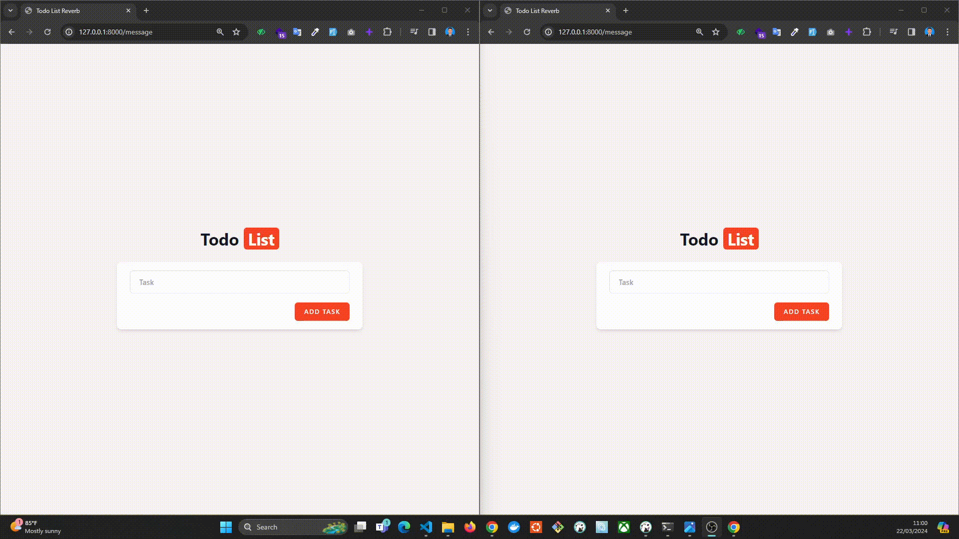Go back in right browser window
This screenshot has width=959, height=539.
click(x=491, y=32)
